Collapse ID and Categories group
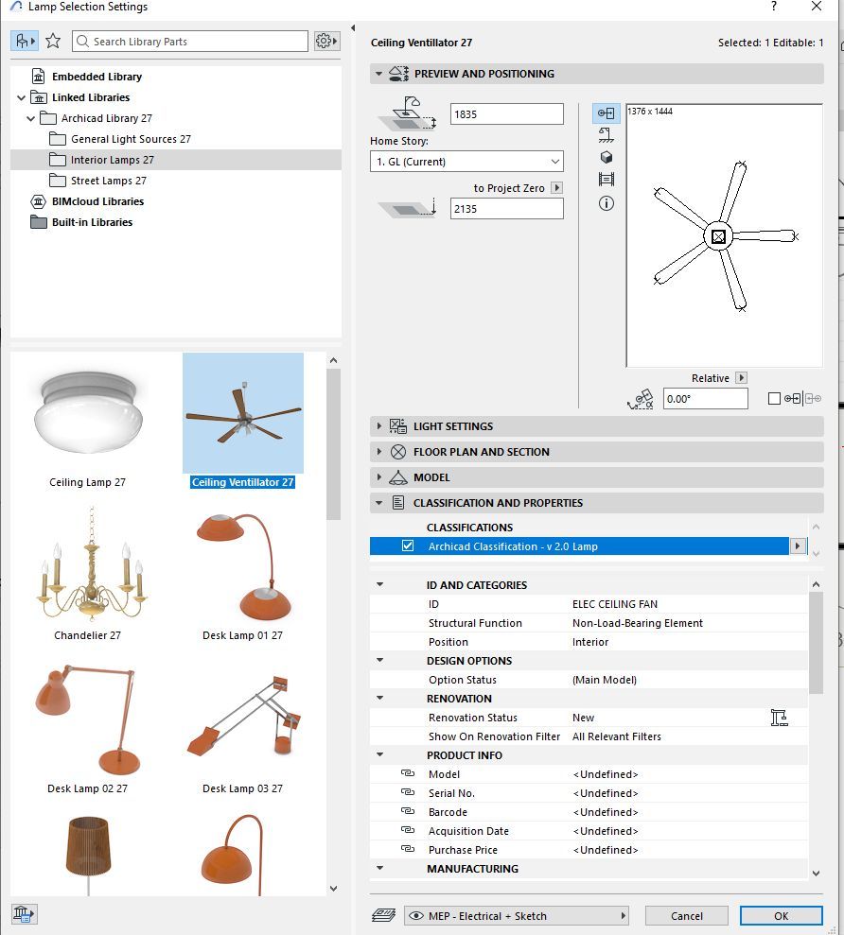The image size is (844, 935). pos(379,584)
